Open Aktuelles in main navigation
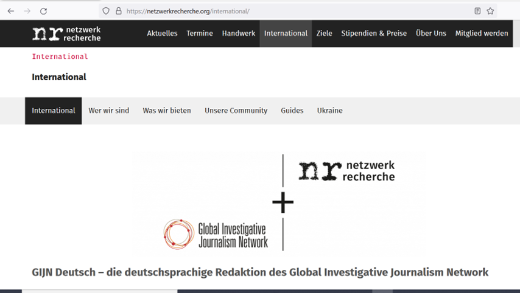The height and width of the screenshot is (293, 520). [162, 33]
